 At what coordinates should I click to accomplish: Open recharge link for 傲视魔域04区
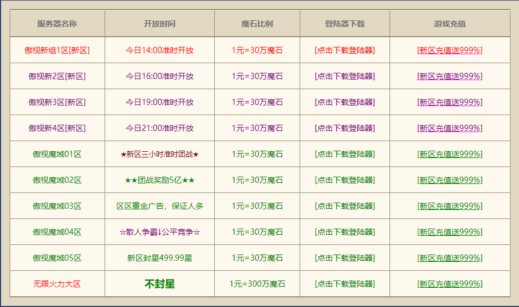(449, 232)
